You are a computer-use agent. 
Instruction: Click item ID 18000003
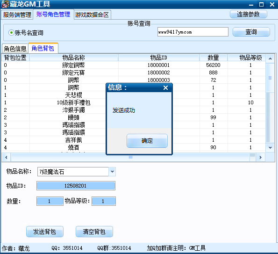pos(159,80)
